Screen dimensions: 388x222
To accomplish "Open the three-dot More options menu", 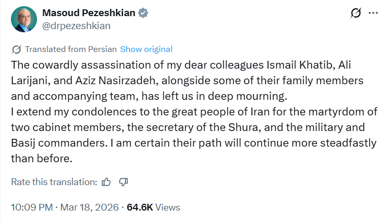I will [x=373, y=12].
